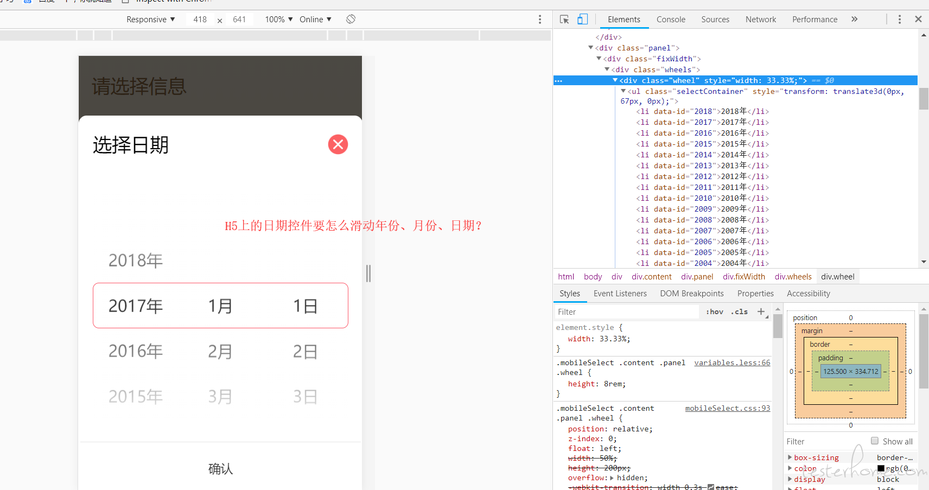This screenshot has height=490, width=929.
Task: Toggle the :hov element state button
Action: click(715, 311)
